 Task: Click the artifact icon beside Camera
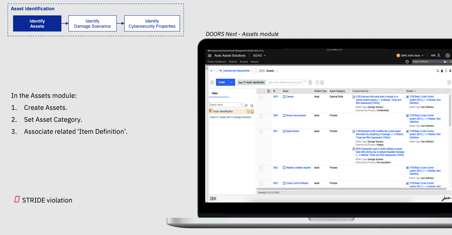[284, 97]
